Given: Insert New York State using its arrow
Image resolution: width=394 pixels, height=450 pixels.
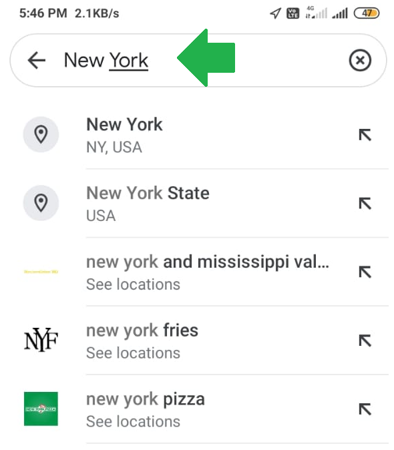Looking at the screenshot, I should click(365, 204).
